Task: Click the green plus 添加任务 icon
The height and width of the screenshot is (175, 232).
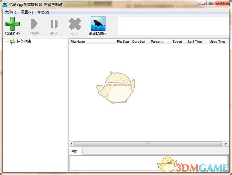Action: pyautogui.click(x=12, y=24)
